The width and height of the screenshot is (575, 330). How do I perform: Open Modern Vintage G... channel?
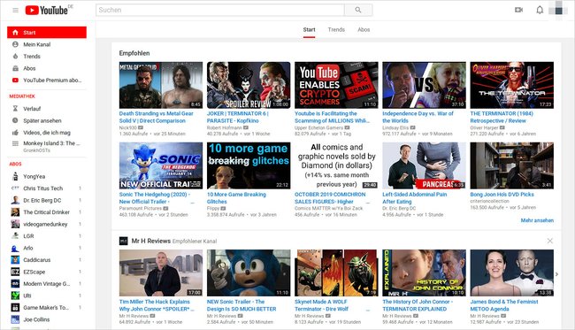(x=47, y=284)
